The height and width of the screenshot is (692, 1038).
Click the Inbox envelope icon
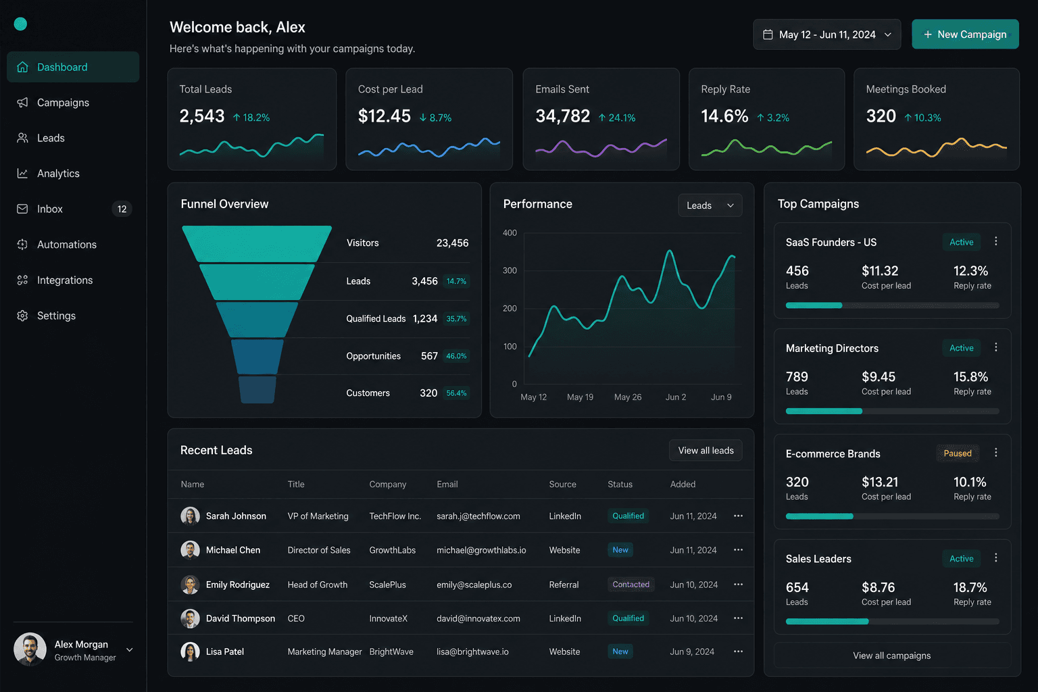[x=22, y=209]
